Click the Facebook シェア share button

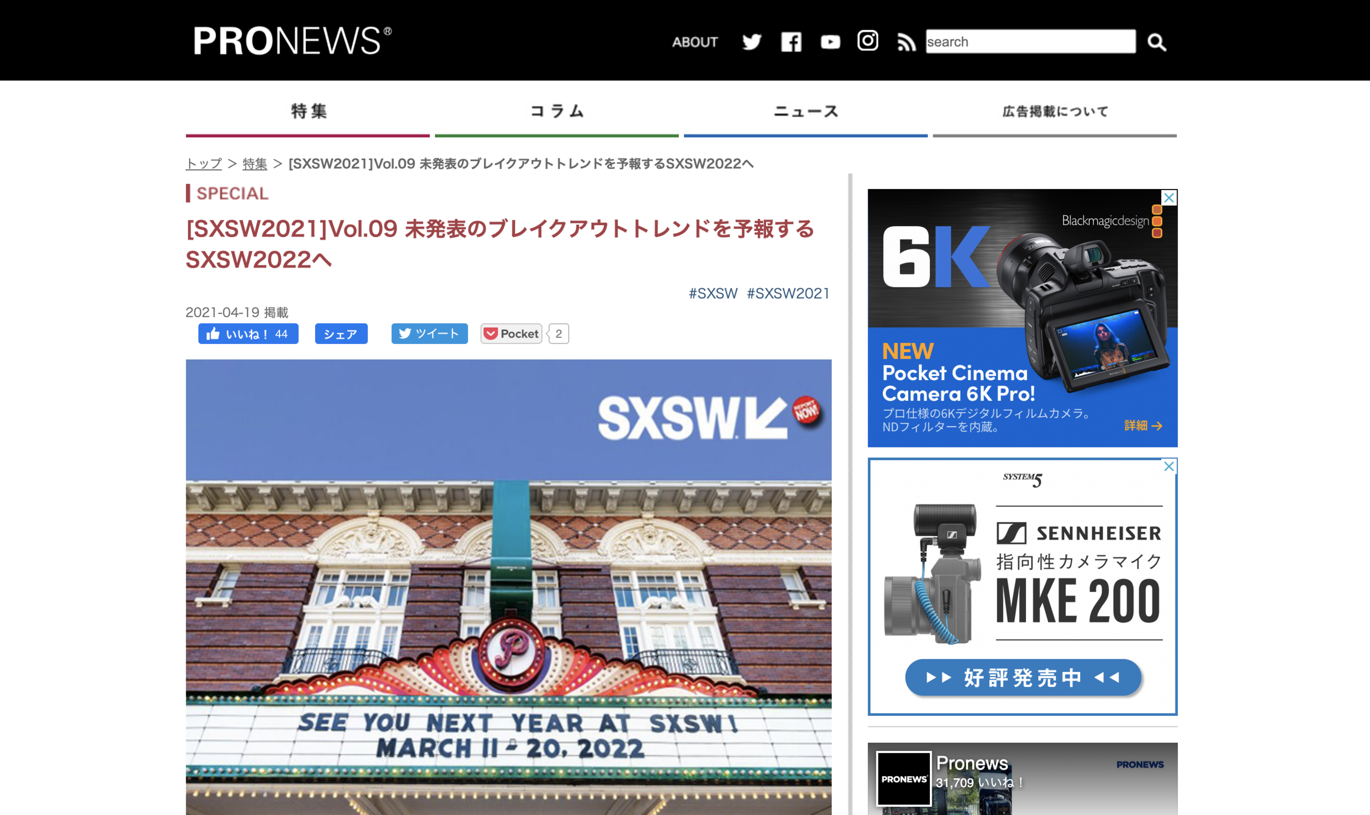pyautogui.click(x=341, y=334)
